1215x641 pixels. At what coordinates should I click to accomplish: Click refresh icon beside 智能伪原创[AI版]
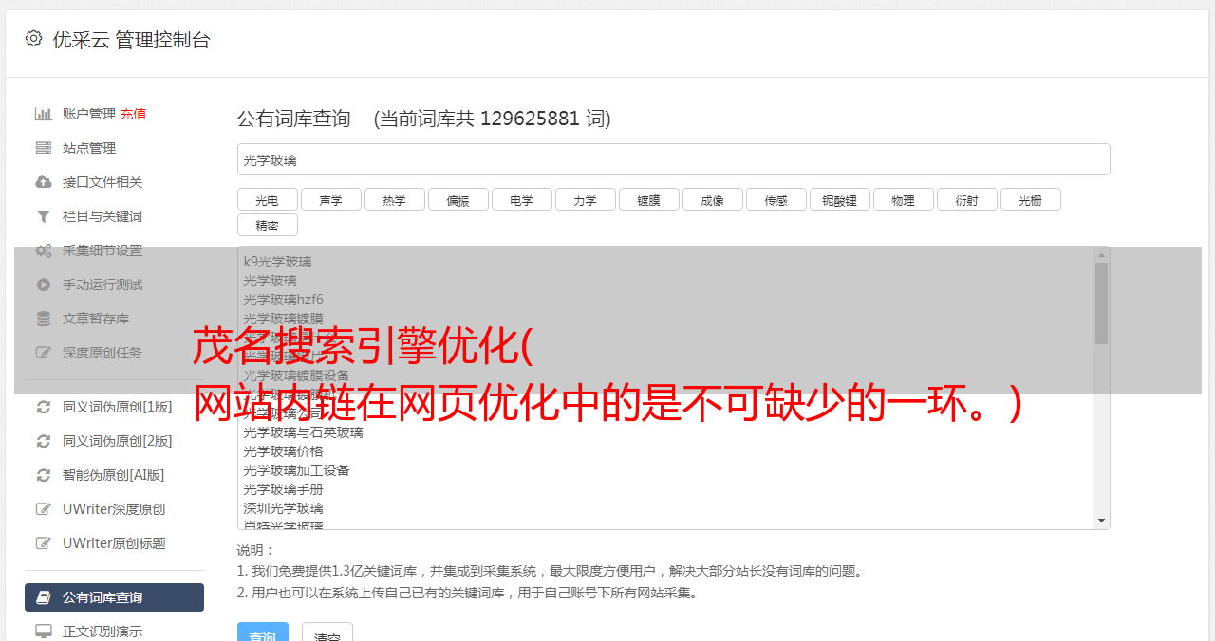[44, 475]
